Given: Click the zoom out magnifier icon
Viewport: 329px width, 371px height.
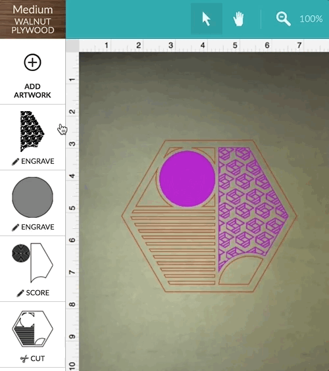Looking at the screenshot, I should click(x=283, y=18).
